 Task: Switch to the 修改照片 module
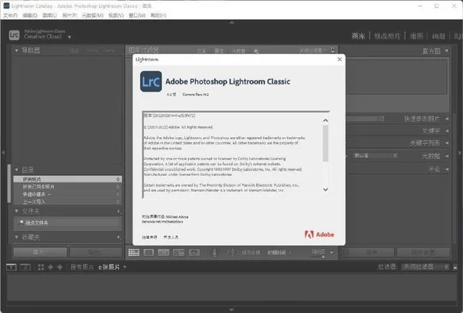(x=387, y=36)
